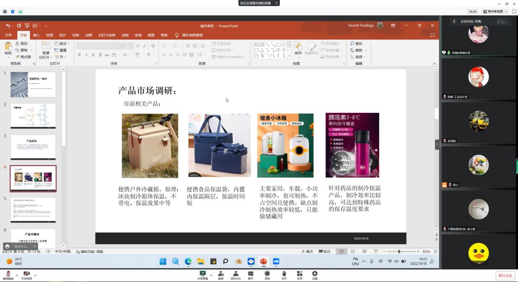Toggle the 备注 (Notes) pane
Image resolution: width=518 pixels, height=282 pixels.
click(307, 251)
